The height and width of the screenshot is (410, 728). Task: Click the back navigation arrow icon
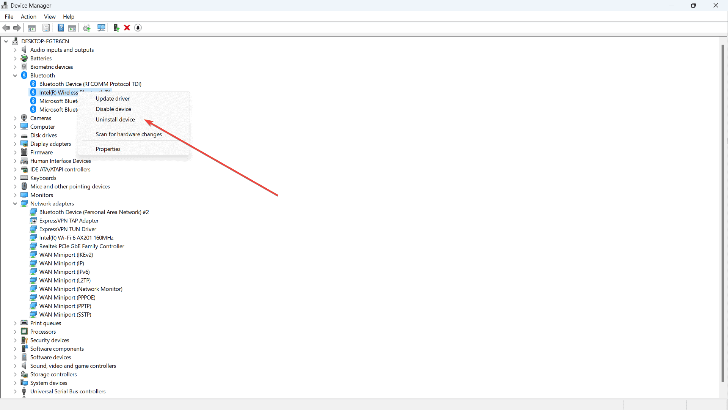pyautogui.click(x=6, y=27)
